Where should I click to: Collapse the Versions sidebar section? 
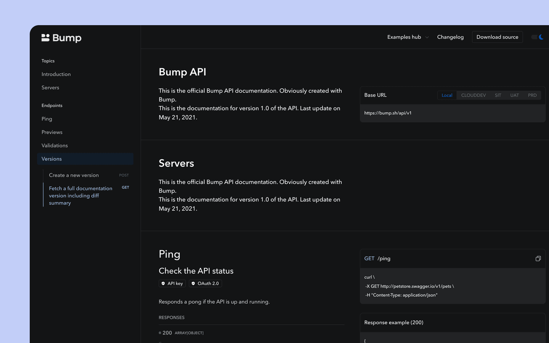pyautogui.click(x=85, y=159)
